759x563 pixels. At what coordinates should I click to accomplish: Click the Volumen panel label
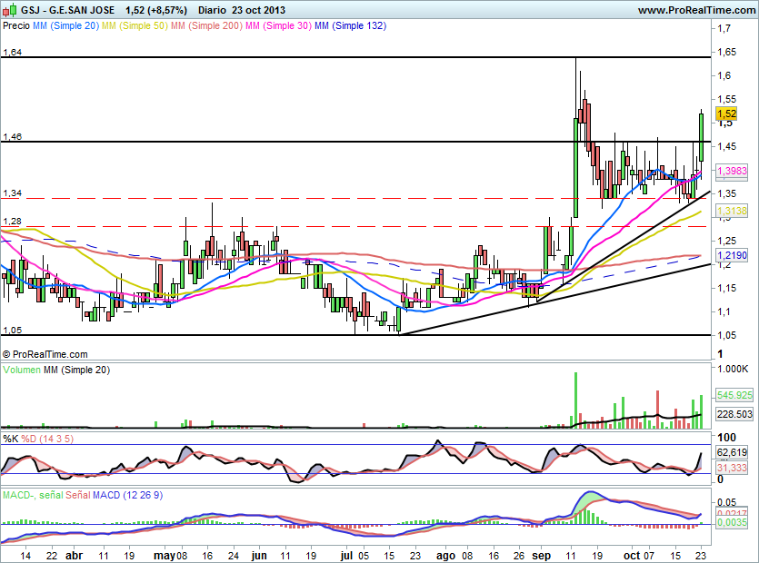coord(23,370)
